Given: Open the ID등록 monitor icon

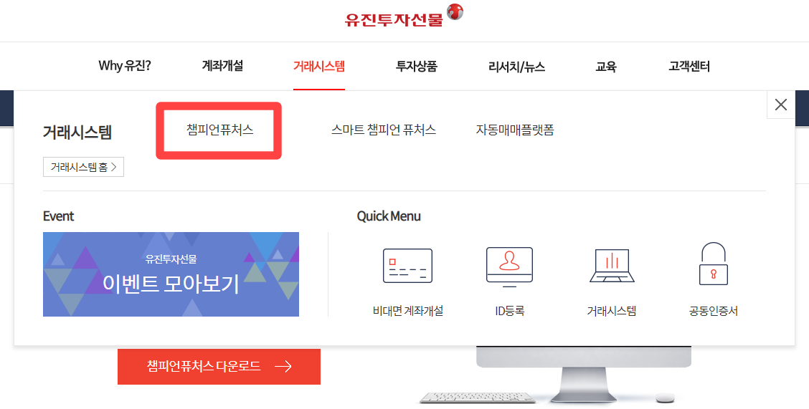Looking at the screenshot, I should pos(509,267).
